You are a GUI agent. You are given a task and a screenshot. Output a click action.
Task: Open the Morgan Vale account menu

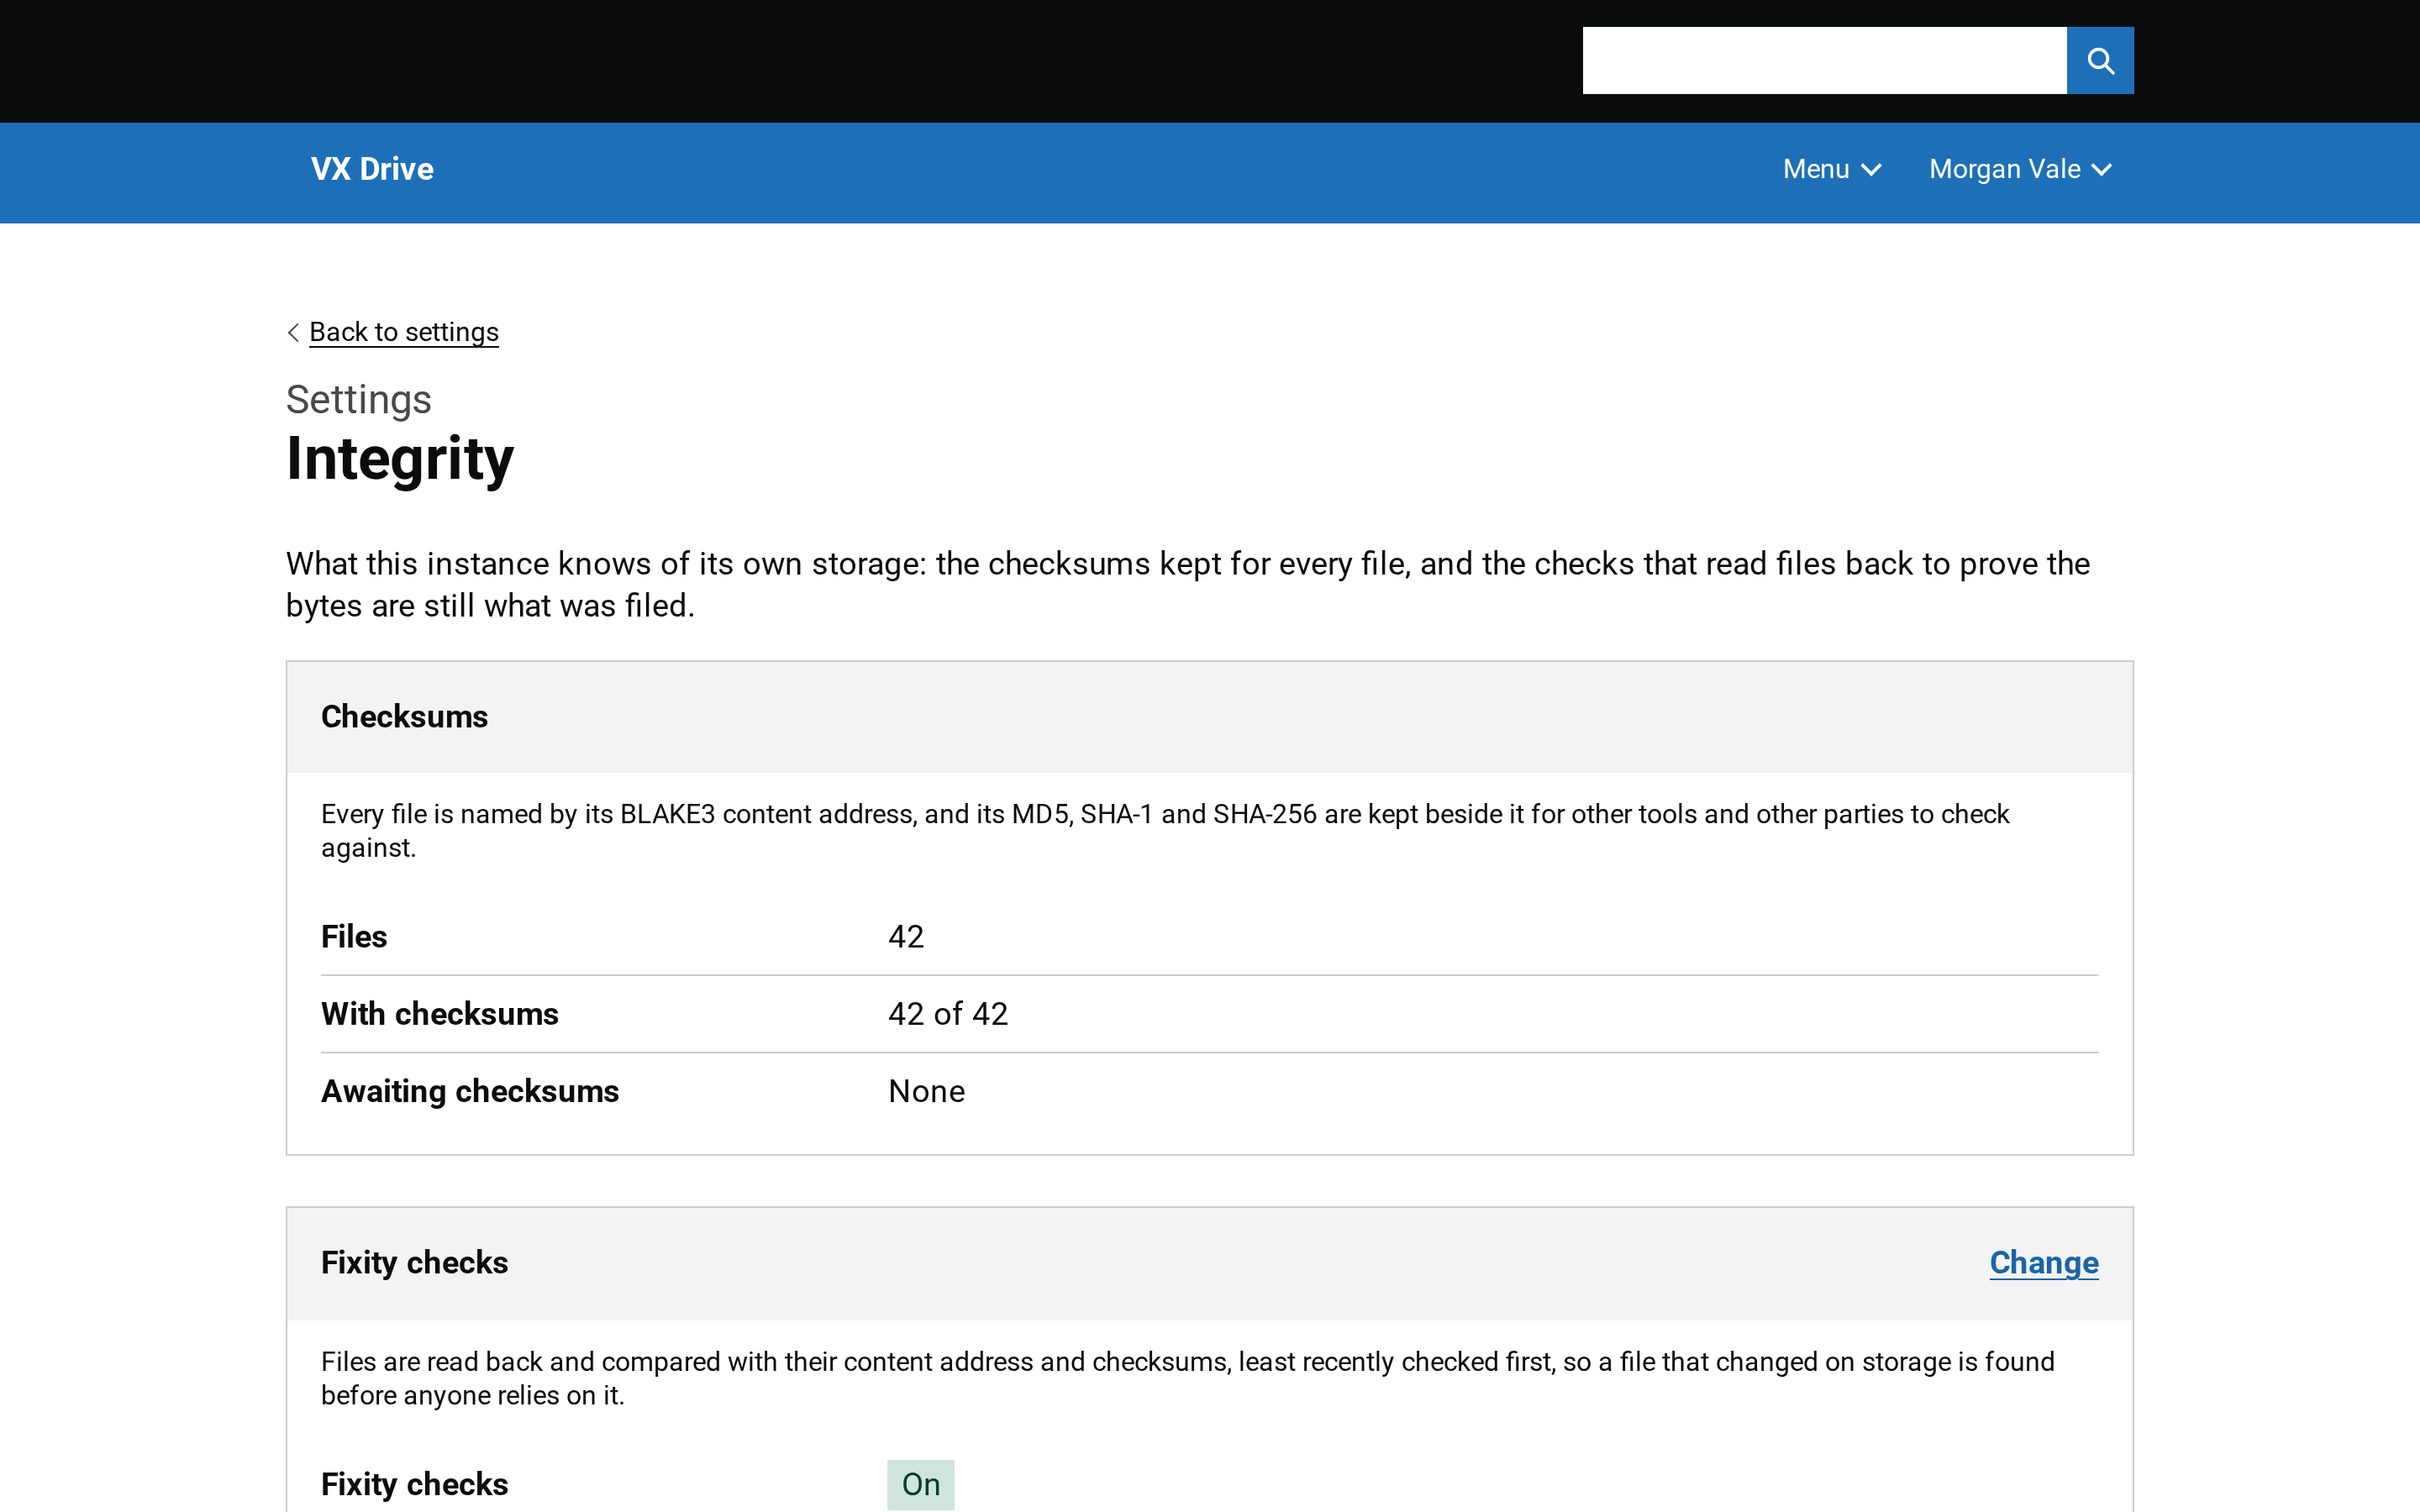(2020, 169)
